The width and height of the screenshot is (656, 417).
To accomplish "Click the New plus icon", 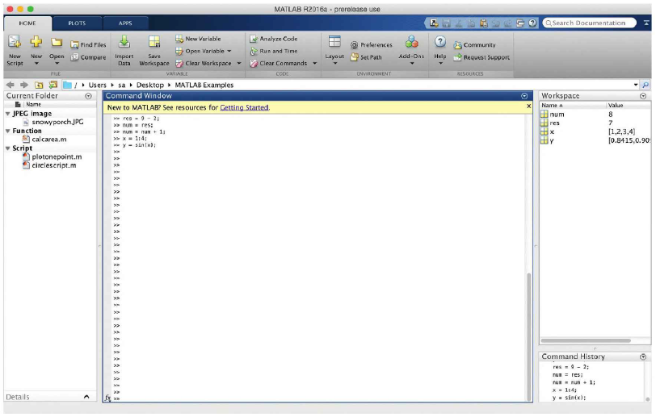I will click(x=36, y=42).
